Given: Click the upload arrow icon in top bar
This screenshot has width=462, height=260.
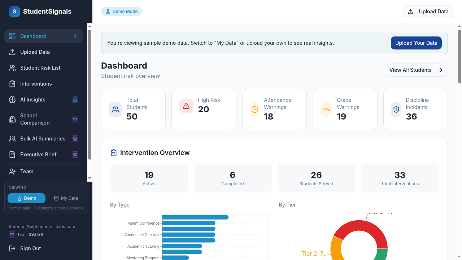Looking at the screenshot, I should [410, 12].
